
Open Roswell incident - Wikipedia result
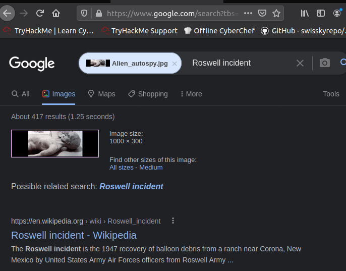click(74, 235)
